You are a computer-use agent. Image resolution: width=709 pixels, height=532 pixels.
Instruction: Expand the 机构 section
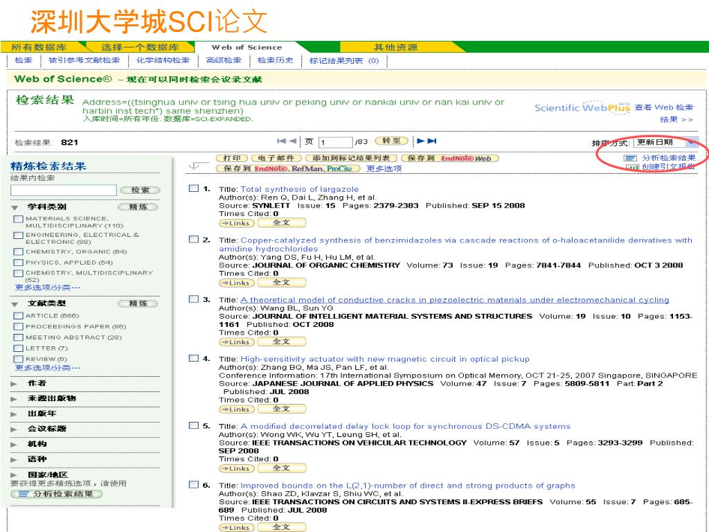[14, 445]
